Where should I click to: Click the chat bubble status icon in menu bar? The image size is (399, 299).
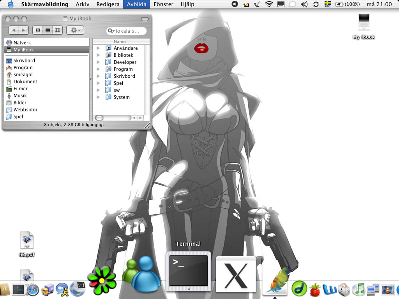[x=292, y=4]
